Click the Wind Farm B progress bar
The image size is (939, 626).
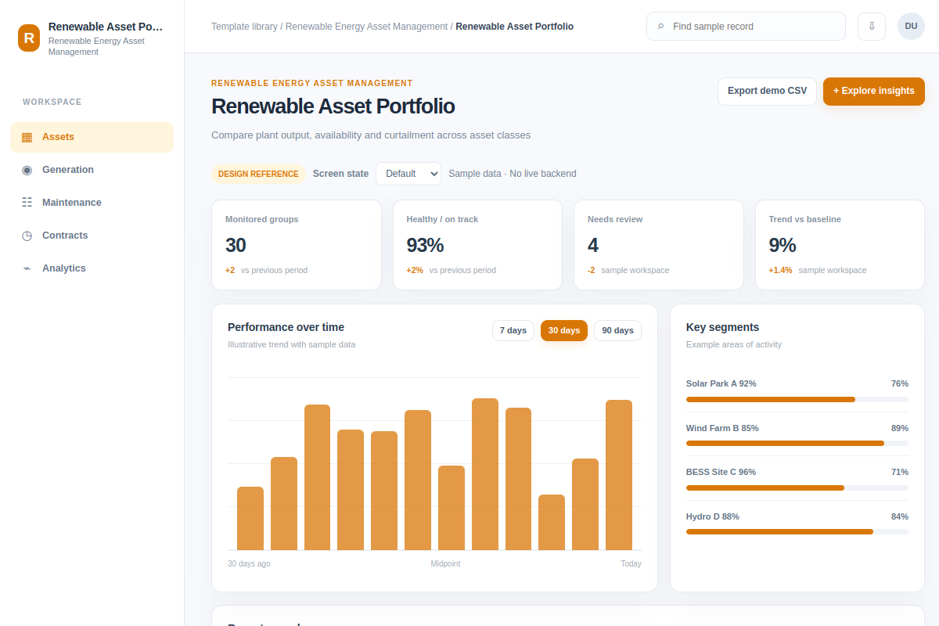797,443
